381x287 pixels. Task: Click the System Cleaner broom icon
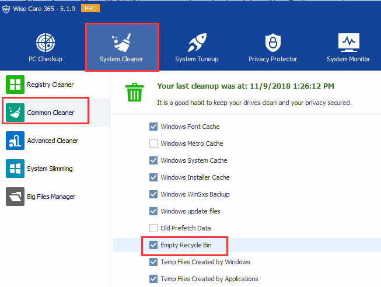tap(121, 43)
